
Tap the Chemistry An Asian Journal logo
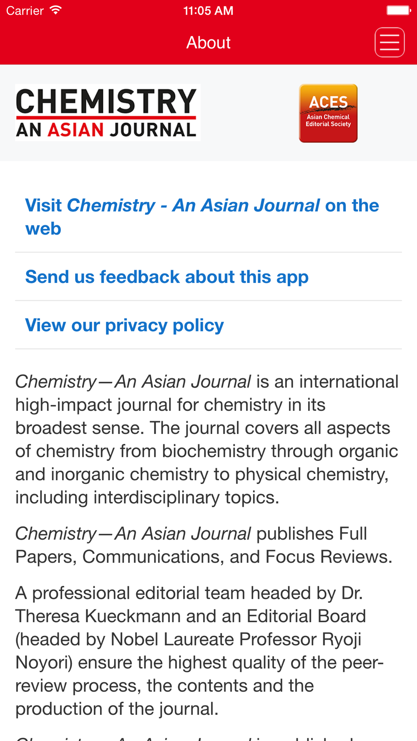pyautogui.click(x=108, y=113)
